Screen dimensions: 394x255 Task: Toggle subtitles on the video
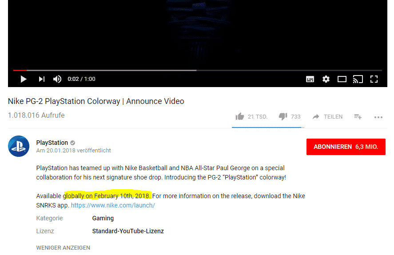(x=310, y=79)
